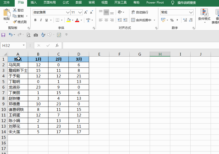
Task: Switch to the 公式 (Formulas) tab
Action: tap(66, 3)
